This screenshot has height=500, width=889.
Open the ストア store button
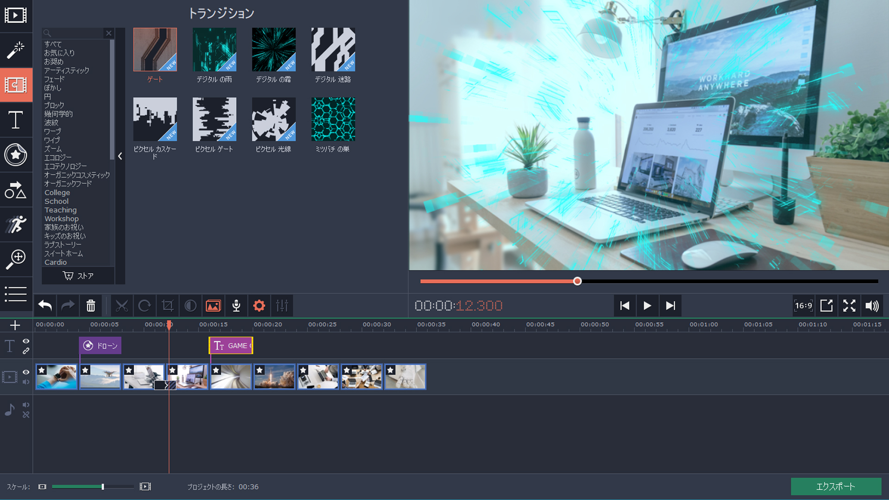(x=78, y=276)
